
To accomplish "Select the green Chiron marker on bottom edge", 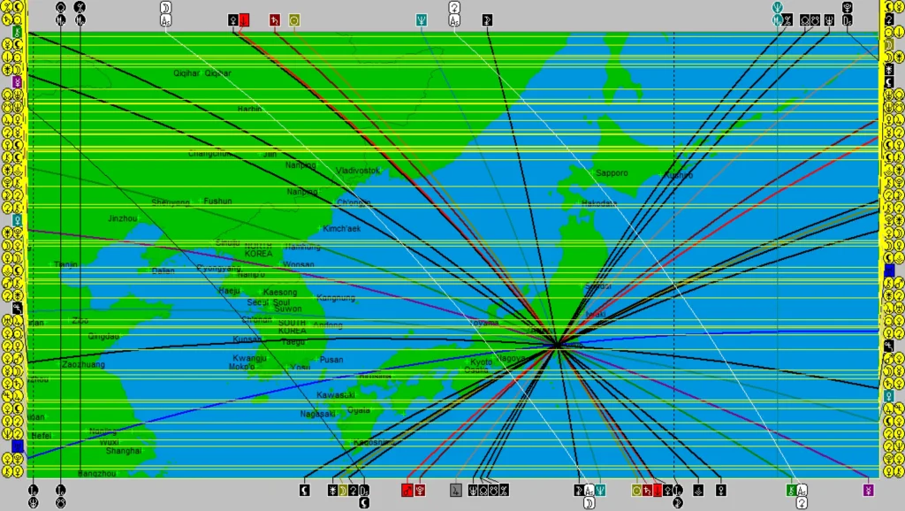I will [791, 490].
